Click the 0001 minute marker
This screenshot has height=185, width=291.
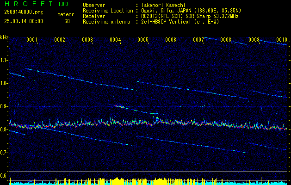pos(32,40)
